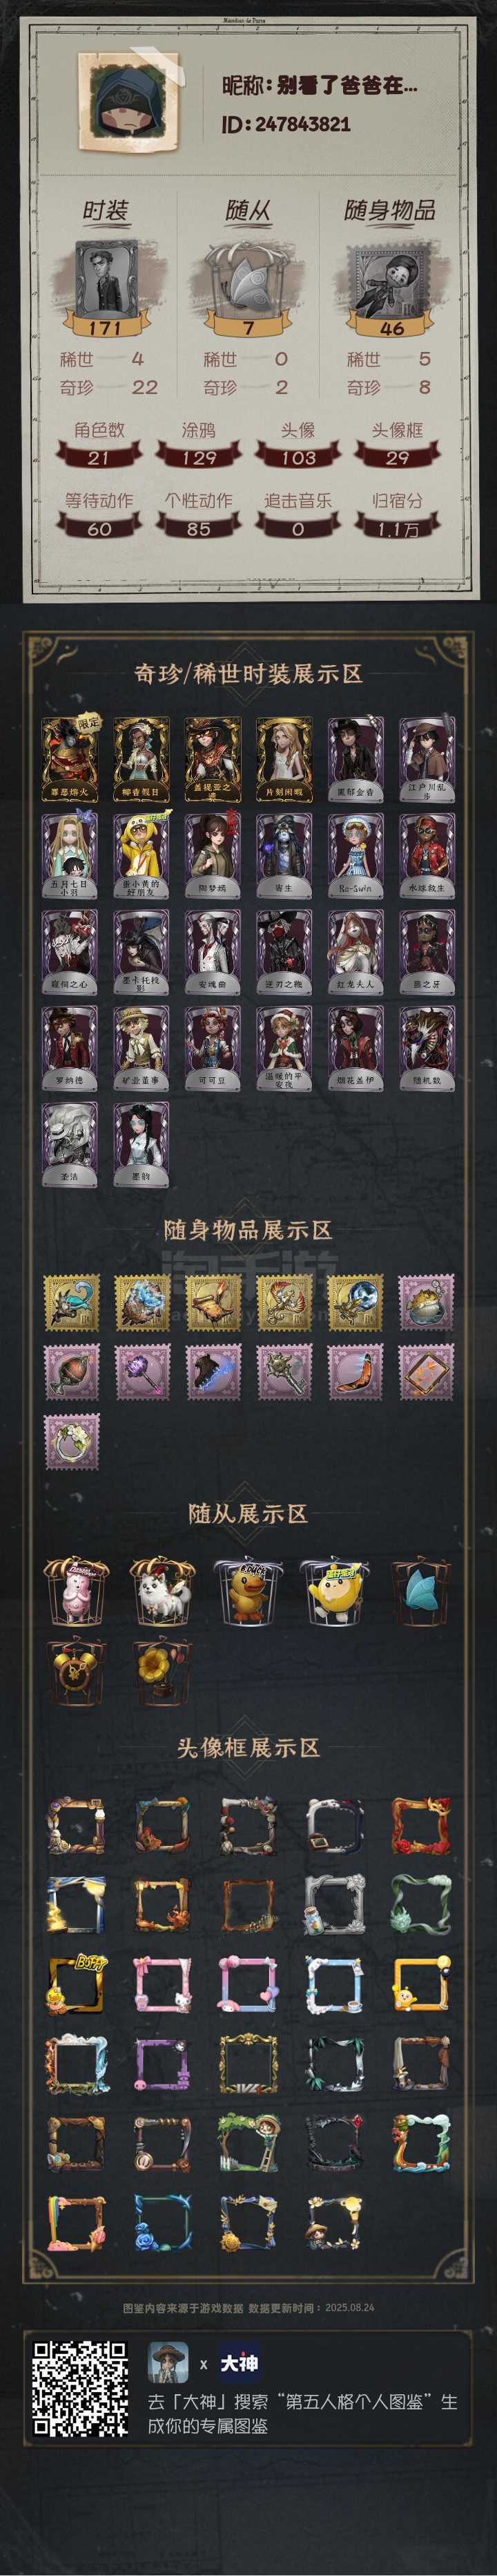Click the yellow duck pet cage
The width and height of the screenshot is (497, 2576).
pos(248,1591)
